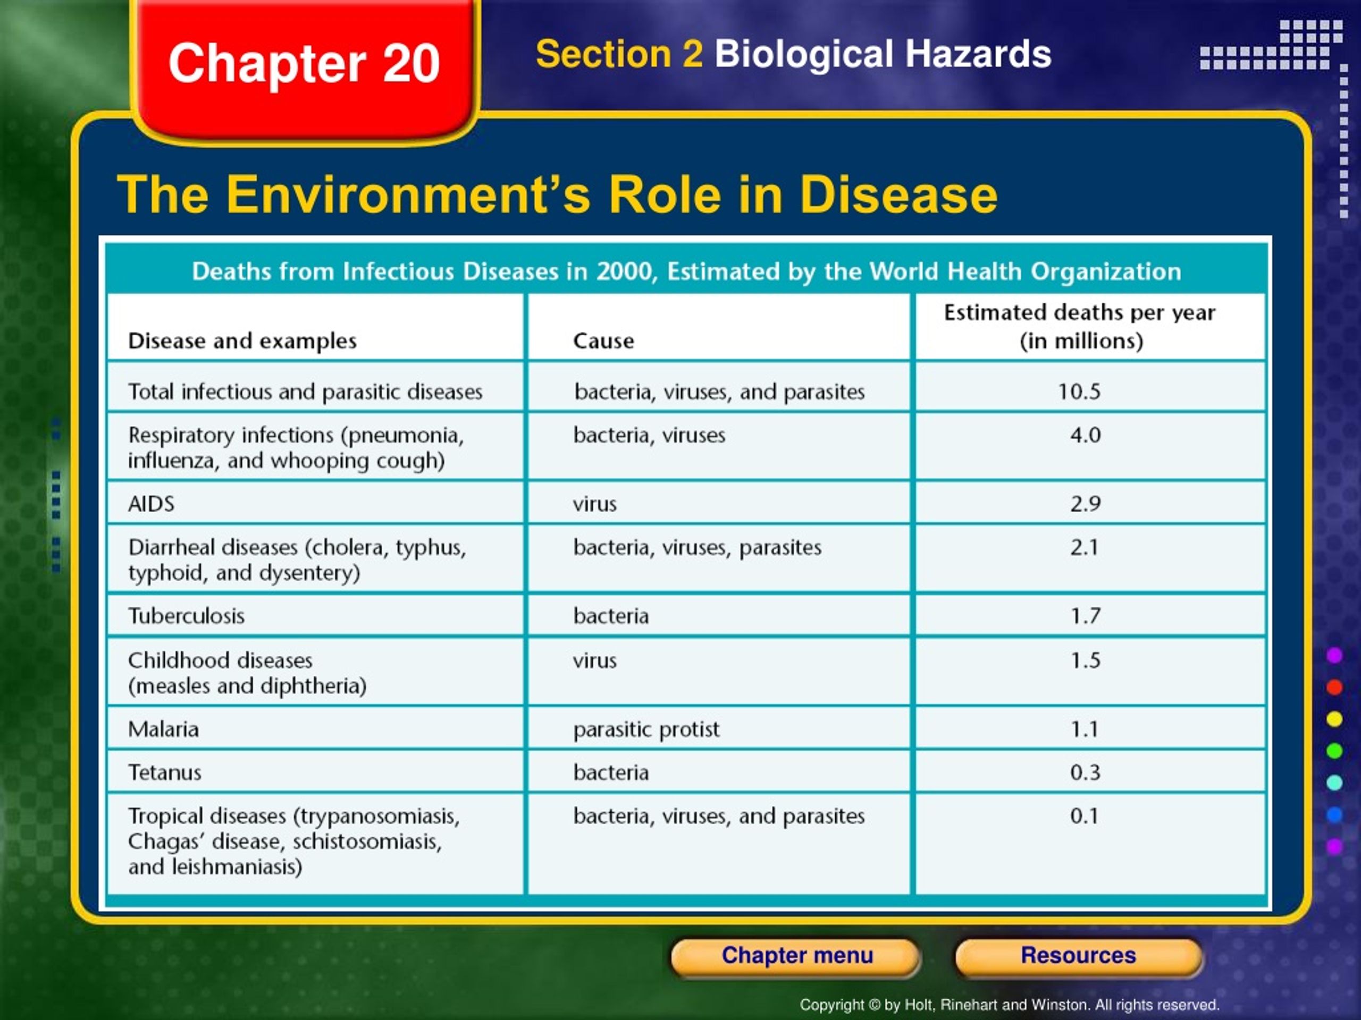Click the slide title The Environment's Role in Disease
The image size is (1361, 1020).
[558, 195]
